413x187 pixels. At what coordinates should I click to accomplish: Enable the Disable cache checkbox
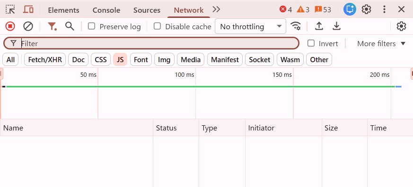(x=157, y=26)
